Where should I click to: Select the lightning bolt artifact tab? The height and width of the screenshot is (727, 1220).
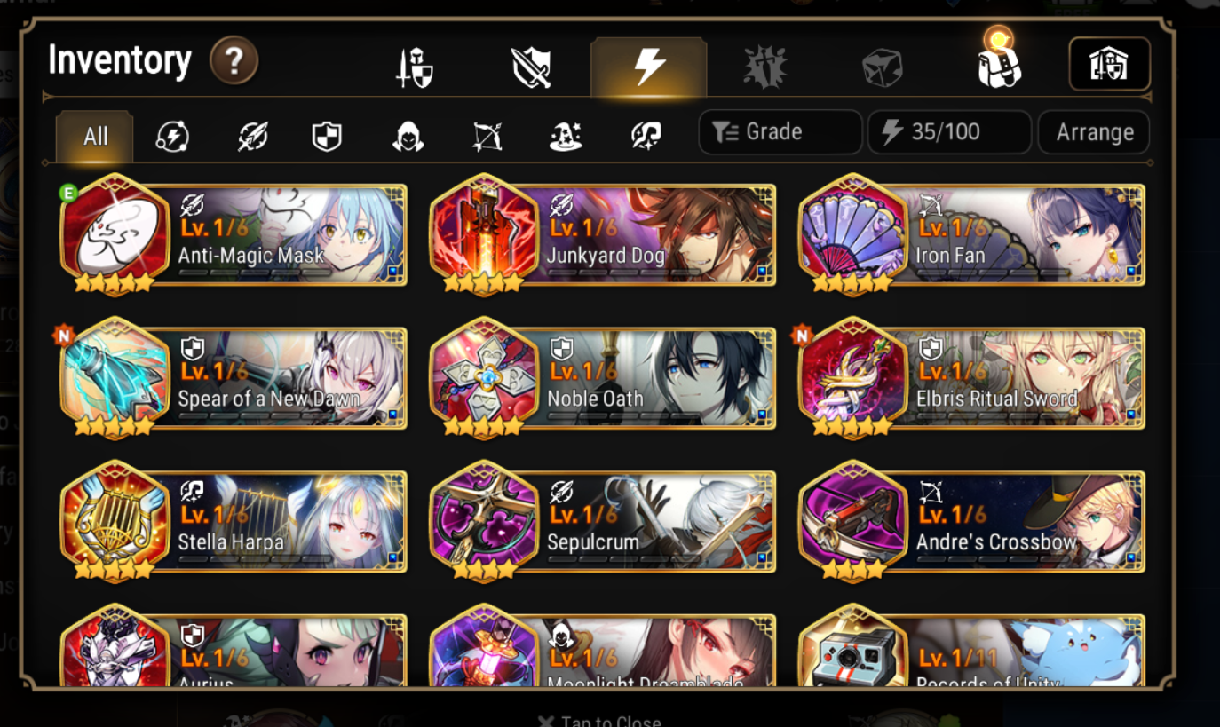coord(649,67)
